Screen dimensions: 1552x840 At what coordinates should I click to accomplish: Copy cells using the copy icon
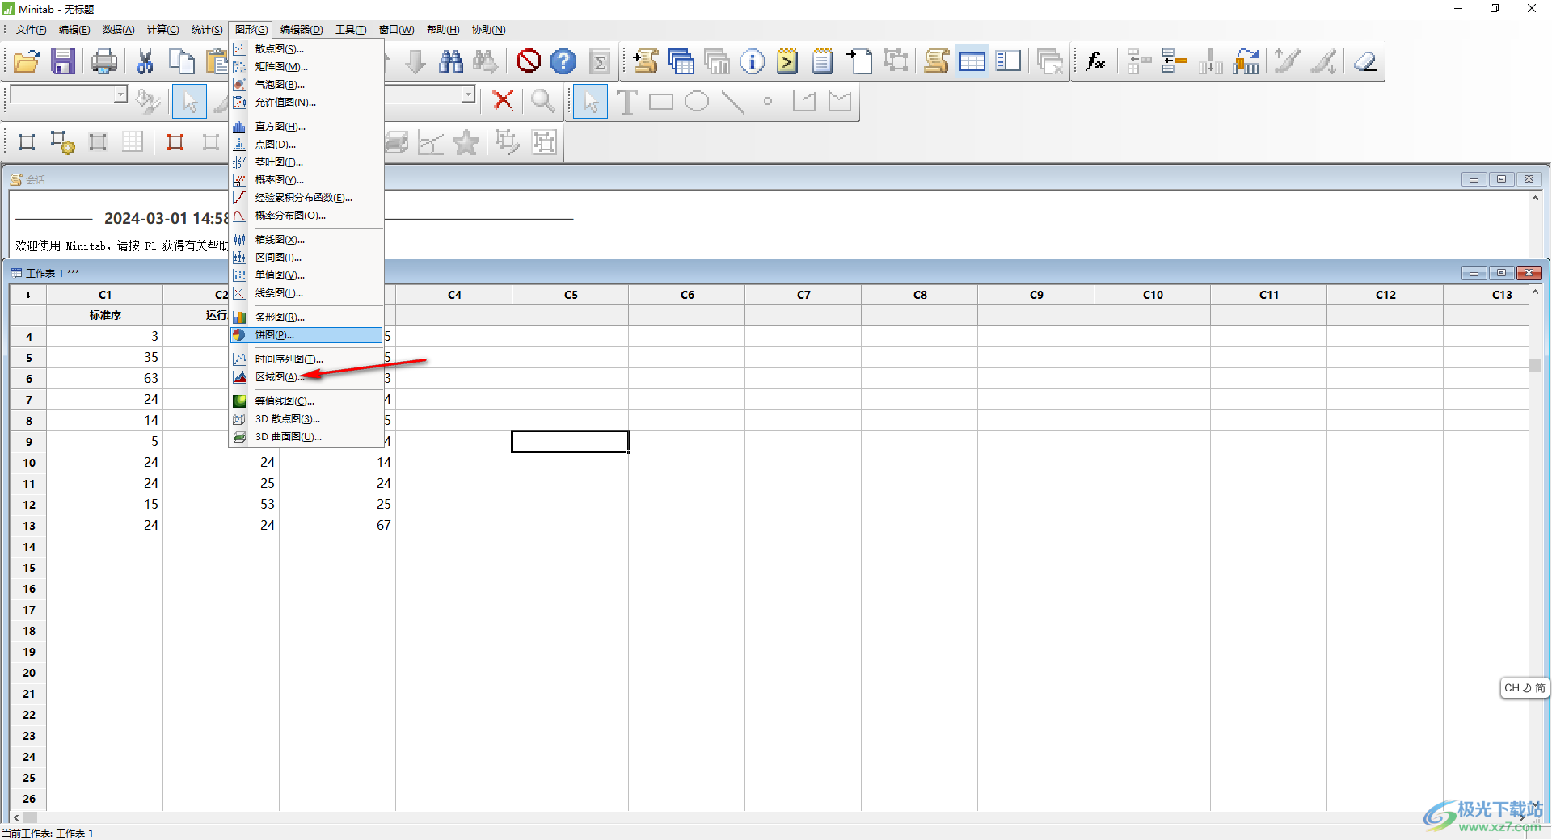click(181, 61)
